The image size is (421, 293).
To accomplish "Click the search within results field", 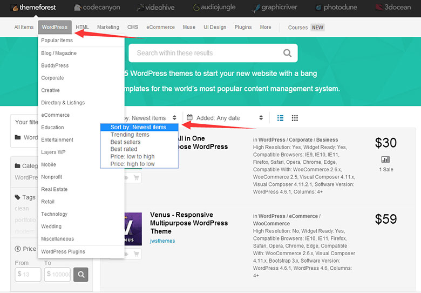I will coord(205,53).
